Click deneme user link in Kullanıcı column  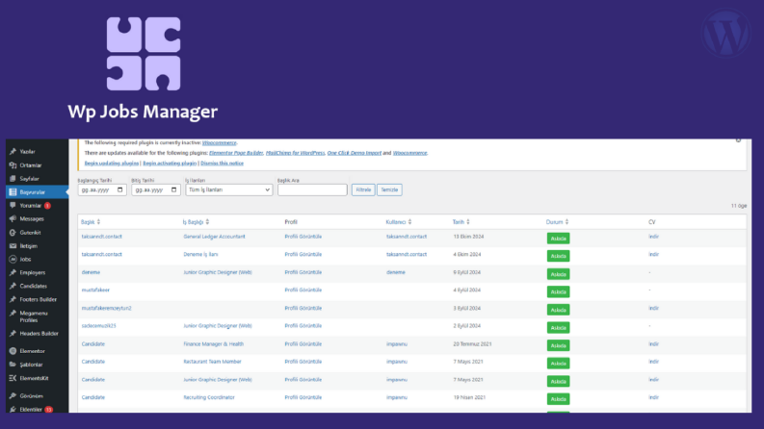[396, 272]
